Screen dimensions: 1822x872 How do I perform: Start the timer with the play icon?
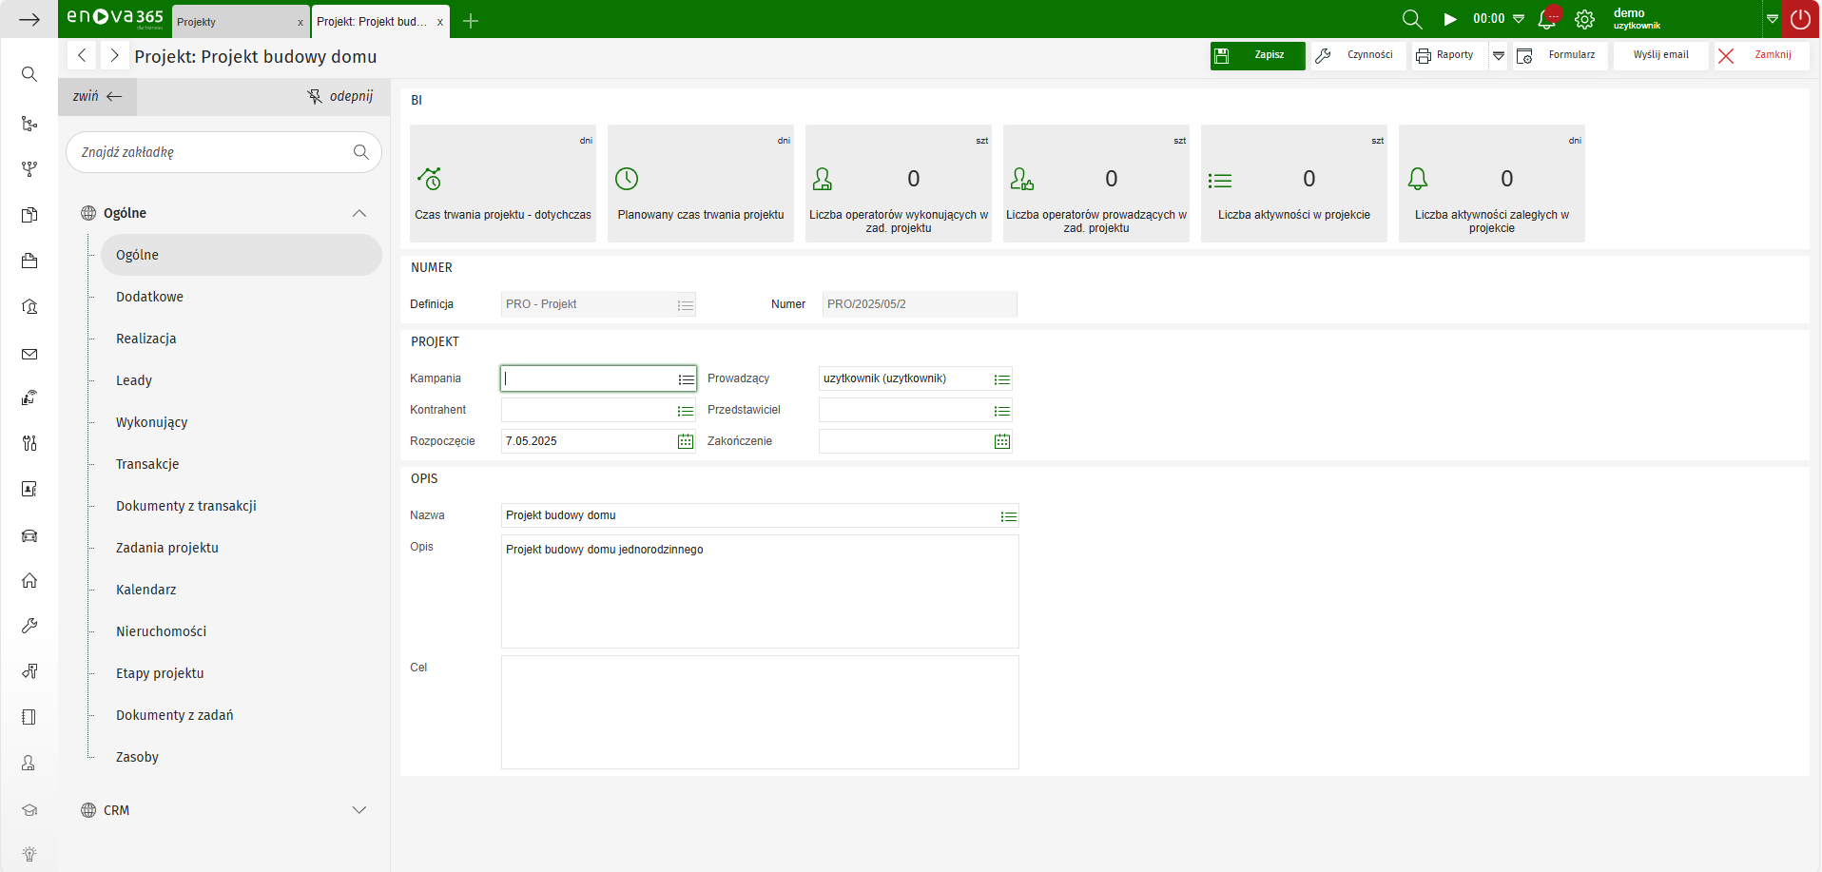click(1450, 19)
